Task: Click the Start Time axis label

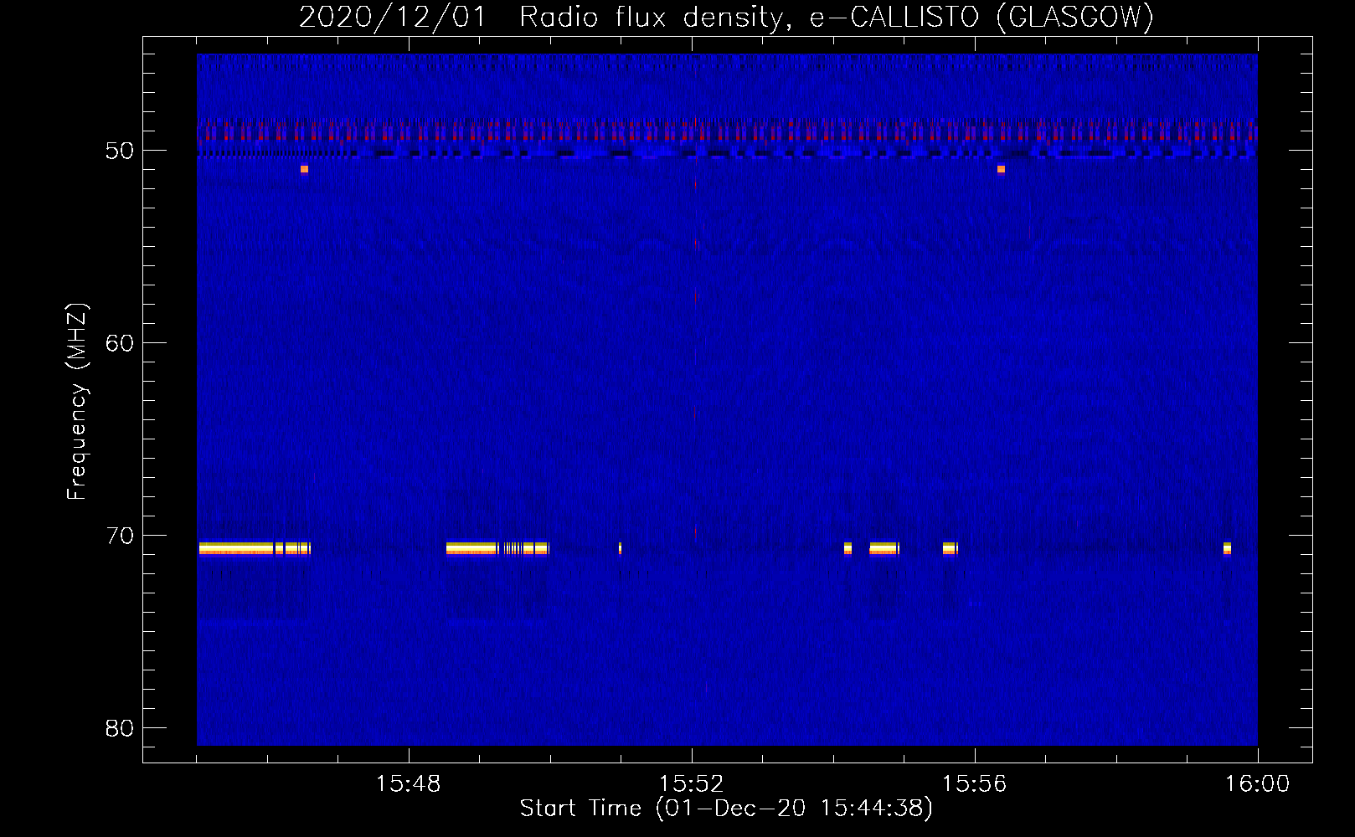Action: click(x=726, y=809)
